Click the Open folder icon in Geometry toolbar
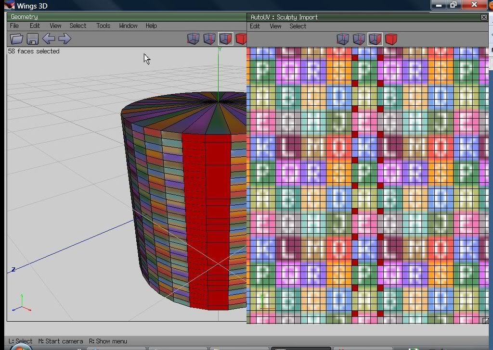493x350 pixels. tap(16, 39)
